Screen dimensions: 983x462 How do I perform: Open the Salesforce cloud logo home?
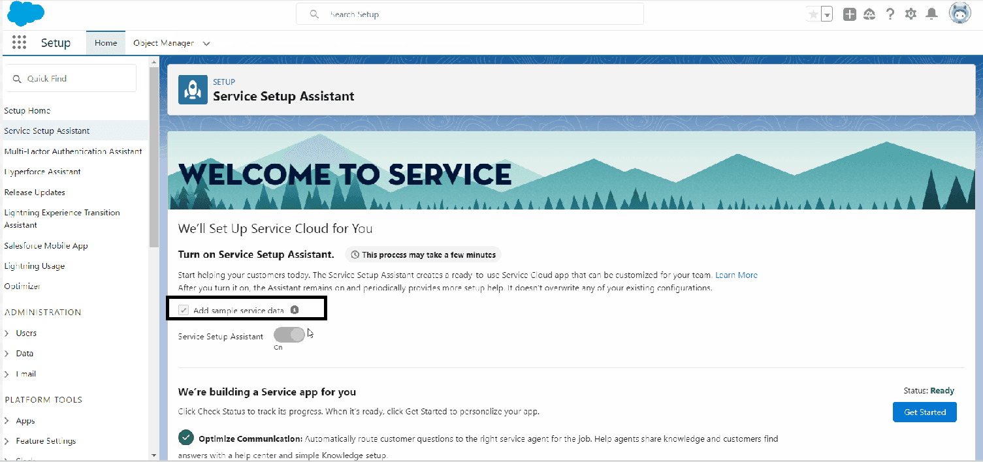[x=25, y=14]
